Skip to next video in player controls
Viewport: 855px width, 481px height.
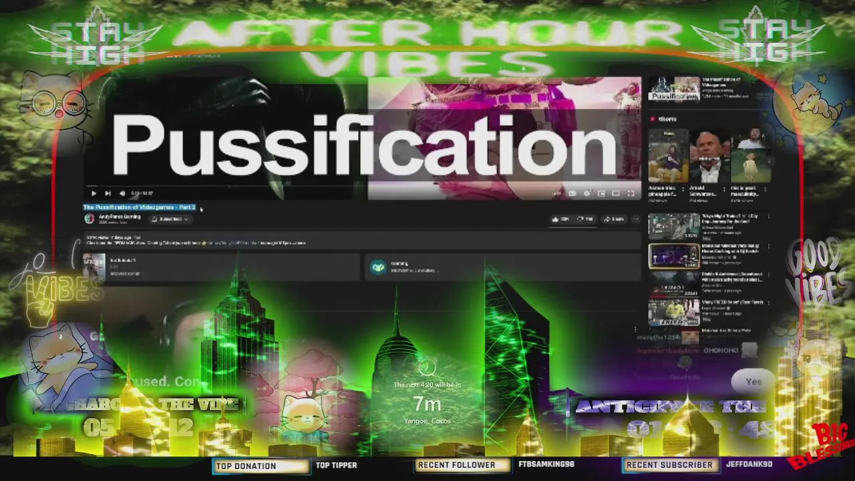tap(108, 193)
